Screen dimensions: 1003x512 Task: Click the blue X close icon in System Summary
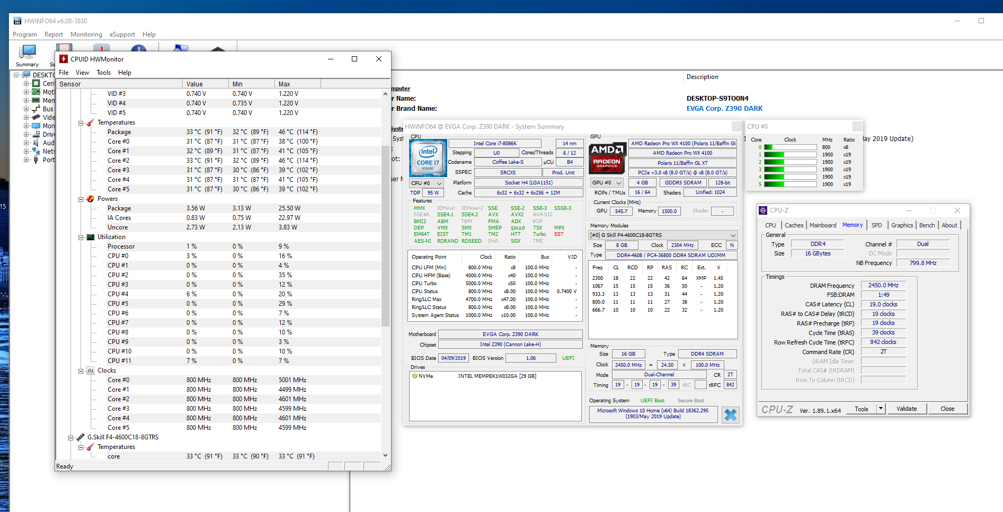(731, 414)
